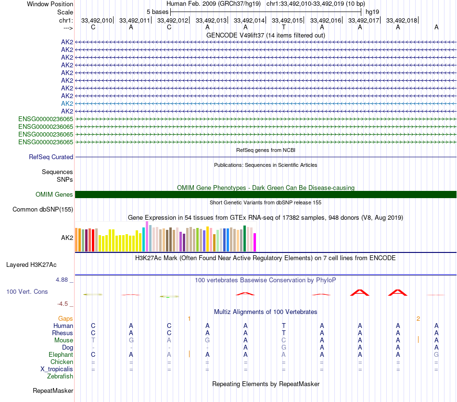
Task: Click the green PhyloP glyph above 33,492,012 column
Action: 169,297
